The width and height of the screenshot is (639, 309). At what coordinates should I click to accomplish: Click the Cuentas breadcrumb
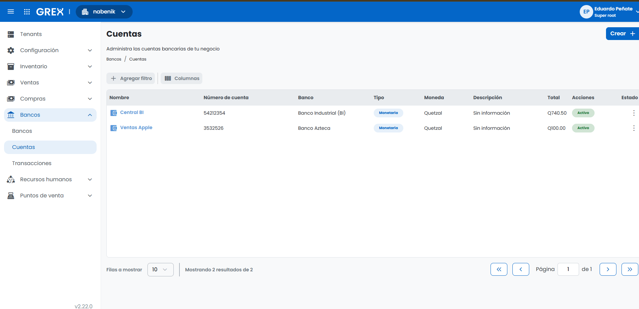tap(138, 59)
